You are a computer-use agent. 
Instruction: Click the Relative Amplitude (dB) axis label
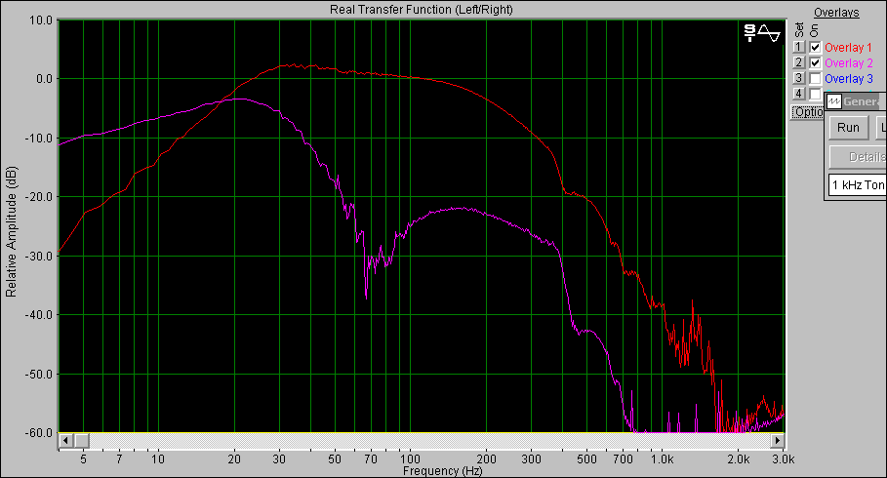point(12,231)
